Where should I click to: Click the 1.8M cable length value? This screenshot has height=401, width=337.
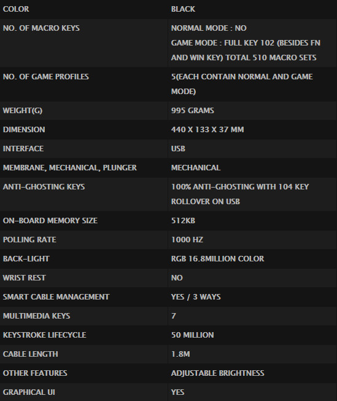180,354
